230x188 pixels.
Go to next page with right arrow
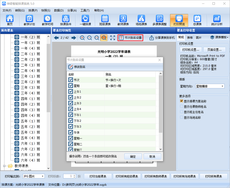pos(74,38)
